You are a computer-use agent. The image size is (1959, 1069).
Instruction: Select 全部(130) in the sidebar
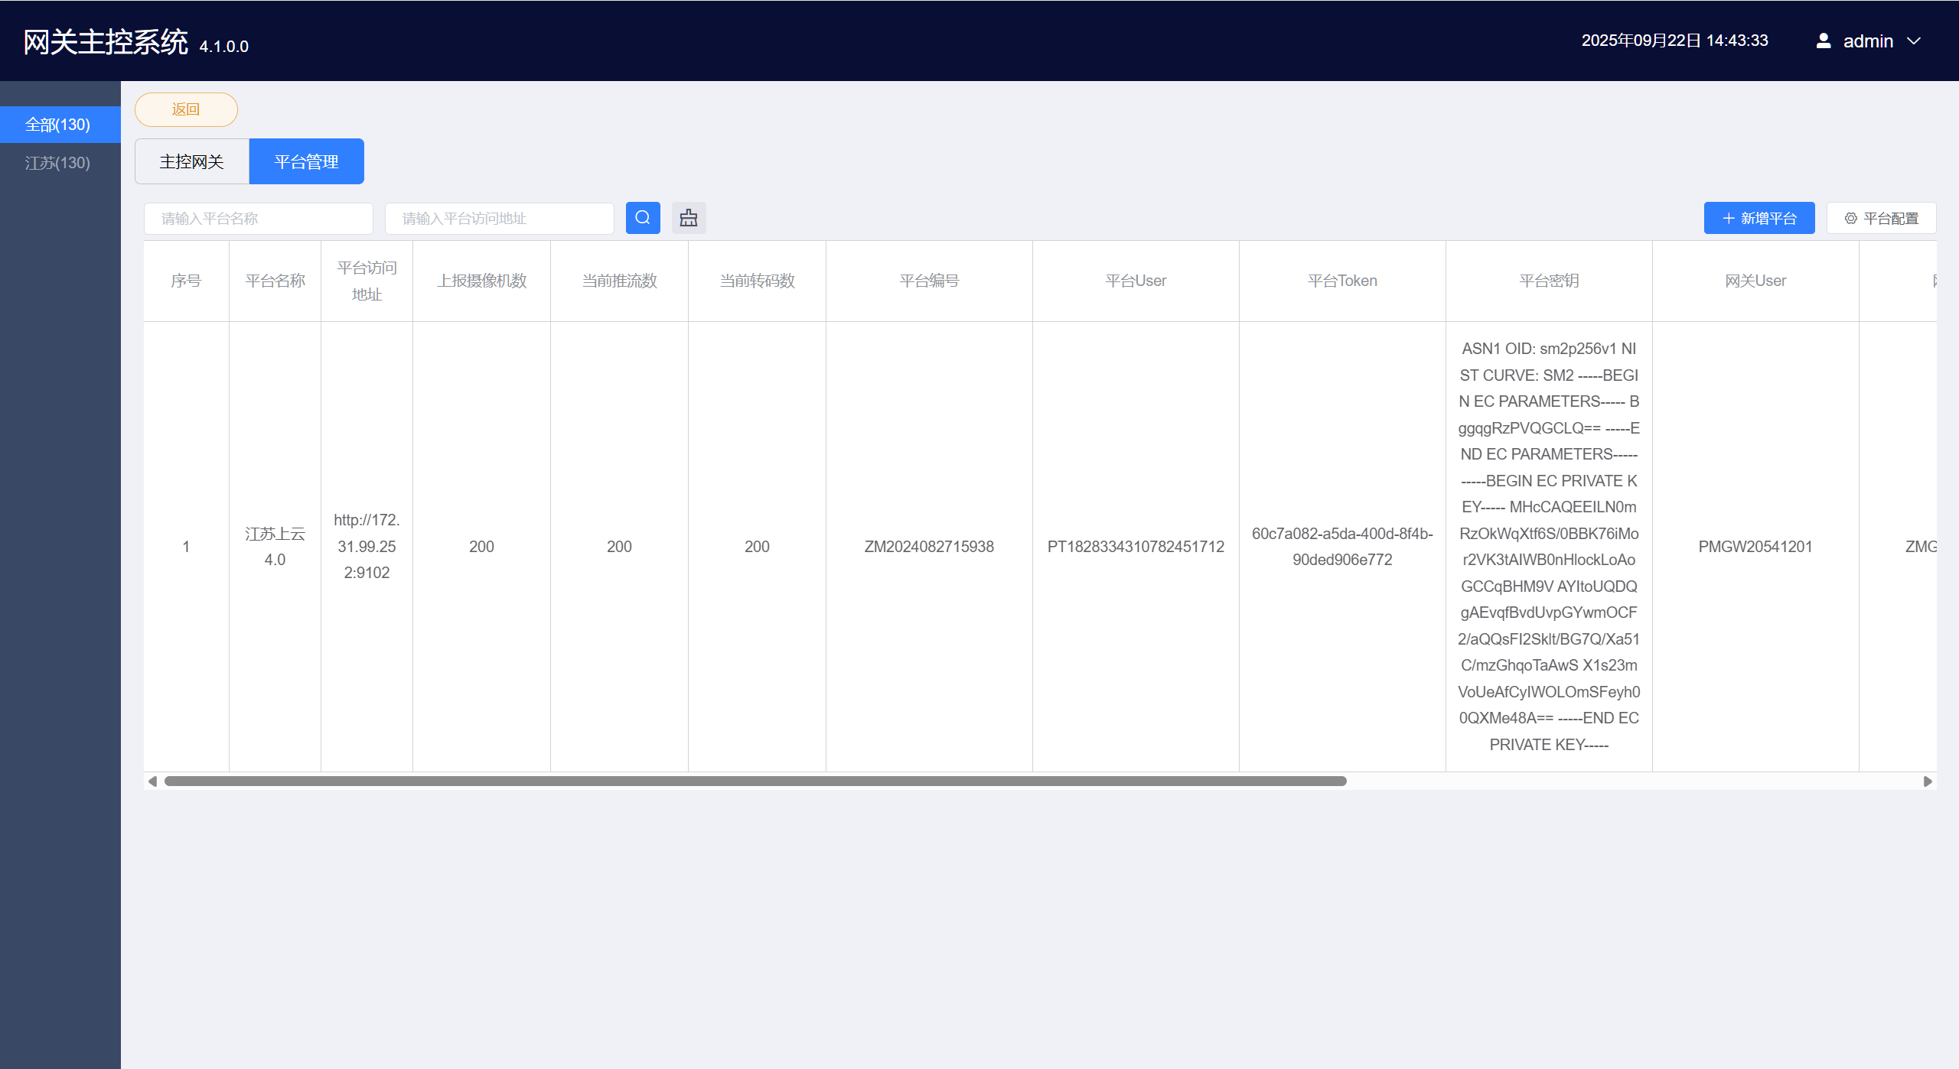click(x=60, y=125)
